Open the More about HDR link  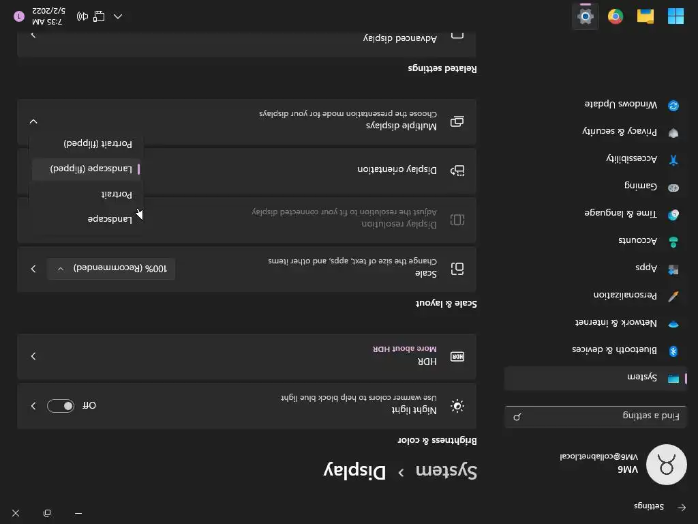tap(404, 349)
